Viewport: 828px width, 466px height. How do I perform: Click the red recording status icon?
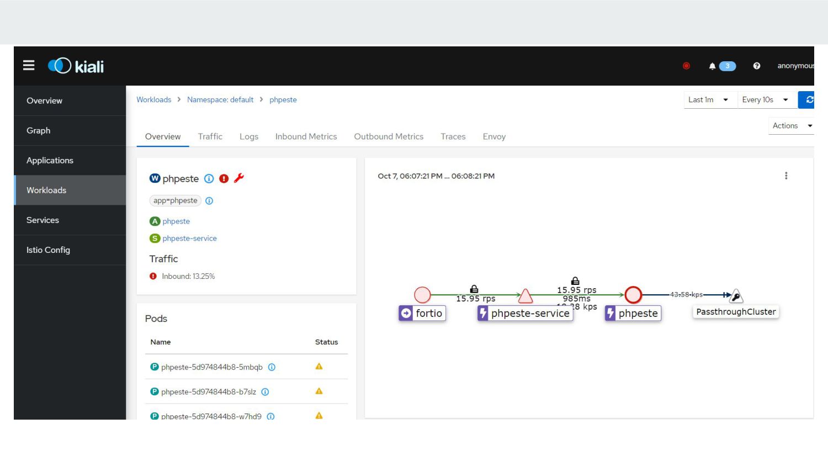pos(686,66)
